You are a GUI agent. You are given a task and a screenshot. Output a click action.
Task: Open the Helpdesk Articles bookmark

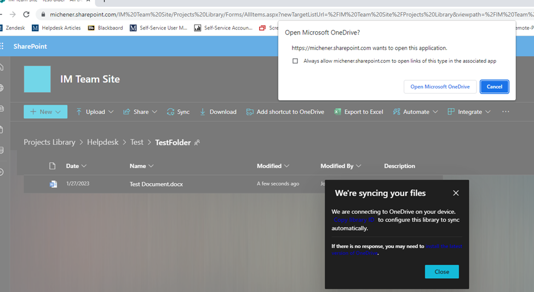click(56, 28)
